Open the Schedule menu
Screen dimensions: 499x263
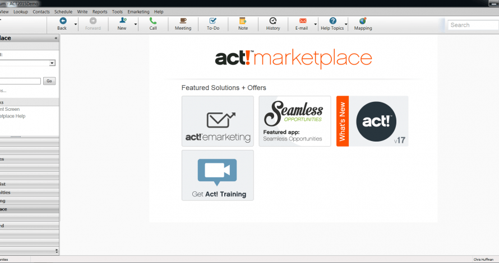coord(63,12)
